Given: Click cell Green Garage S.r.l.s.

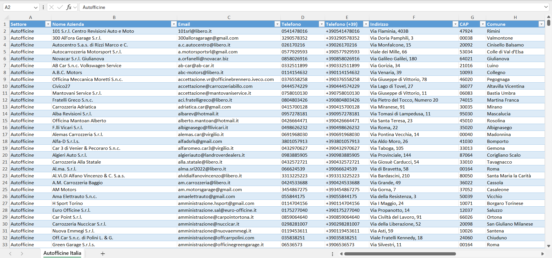Looking at the screenshot, I should 114,245.
